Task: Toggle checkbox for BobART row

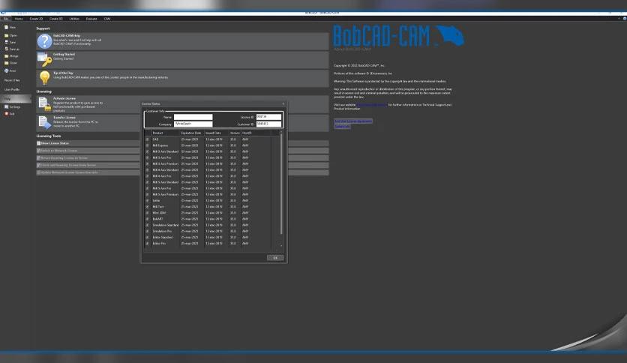Action: coord(147,219)
